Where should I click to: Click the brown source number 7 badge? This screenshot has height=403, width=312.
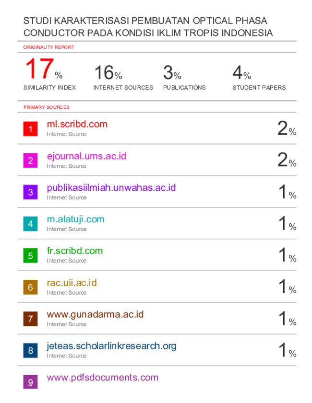(30, 319)
